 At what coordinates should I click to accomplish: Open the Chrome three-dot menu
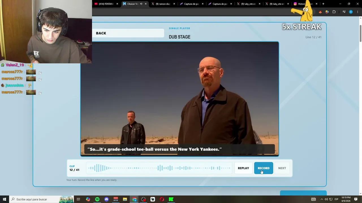[x=358, y=12]
